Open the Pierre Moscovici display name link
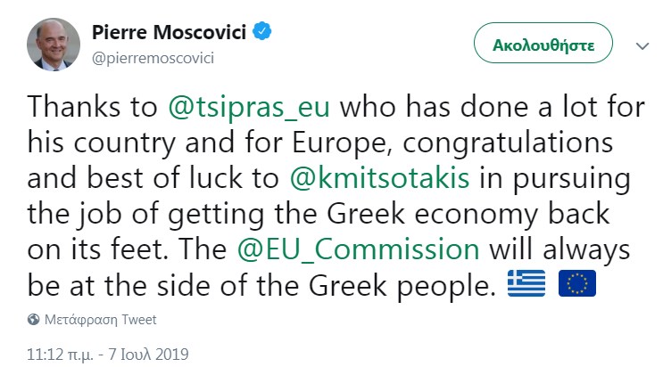 [170, 33]
